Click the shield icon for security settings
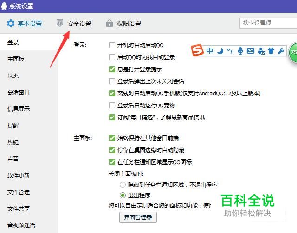297x233 pixels. pos(60,23)
